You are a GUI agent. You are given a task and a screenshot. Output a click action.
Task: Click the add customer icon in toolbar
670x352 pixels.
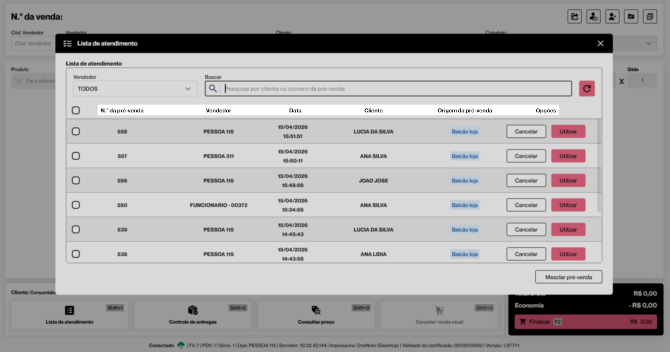click(612, 16)
